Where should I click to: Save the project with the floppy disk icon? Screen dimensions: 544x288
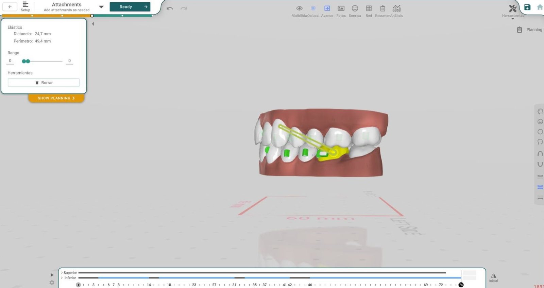(527, 7)
